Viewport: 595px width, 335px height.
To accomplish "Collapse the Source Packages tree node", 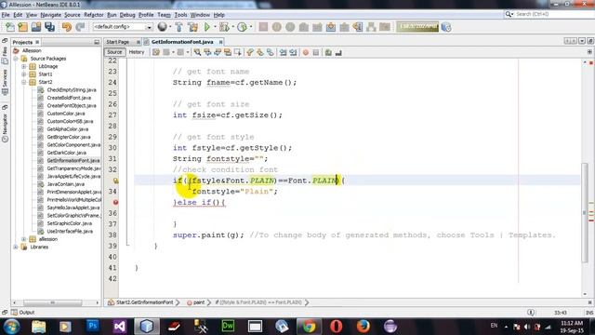I will tap(16, 59).
